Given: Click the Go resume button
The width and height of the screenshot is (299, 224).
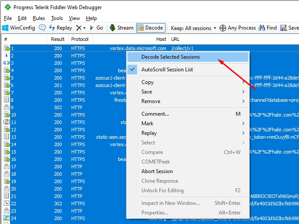Looking at the screenshot, I should tap(96, 28).
